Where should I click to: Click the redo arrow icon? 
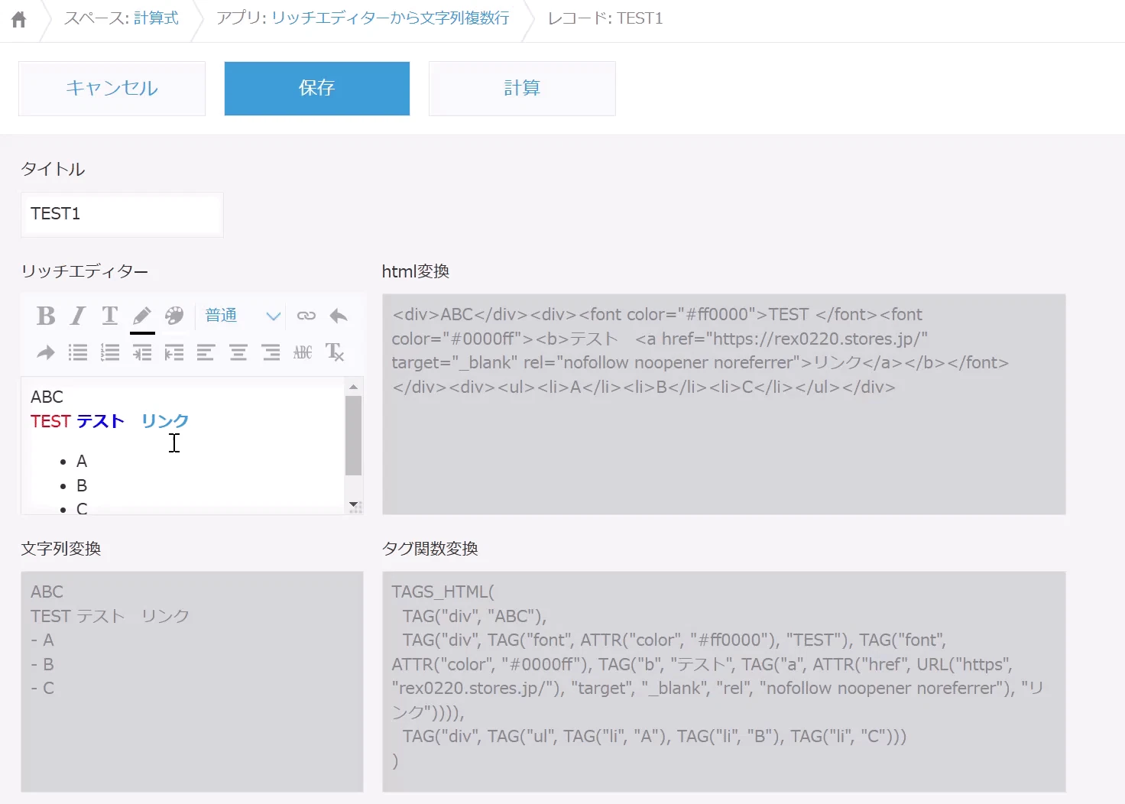(46, 352)
